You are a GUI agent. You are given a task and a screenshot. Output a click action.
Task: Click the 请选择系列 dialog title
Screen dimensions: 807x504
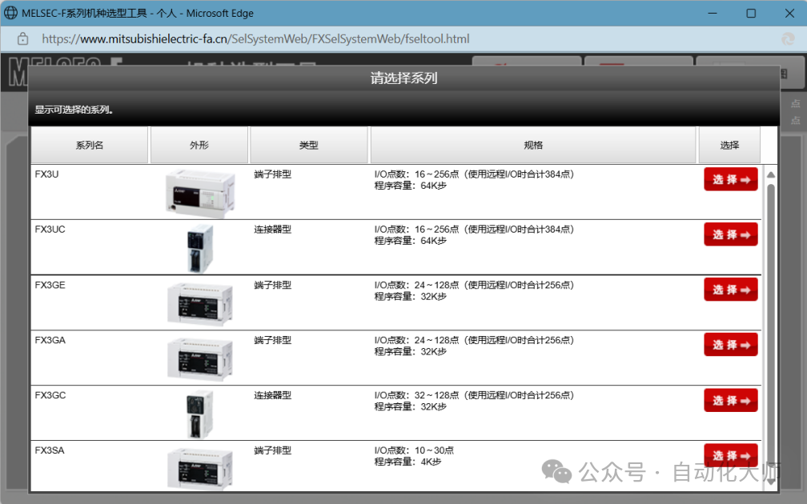coord(404,78)
